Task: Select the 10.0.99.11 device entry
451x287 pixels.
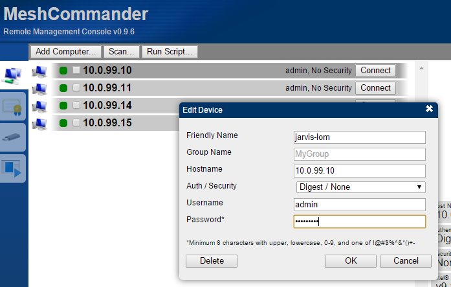Action: 229,88
